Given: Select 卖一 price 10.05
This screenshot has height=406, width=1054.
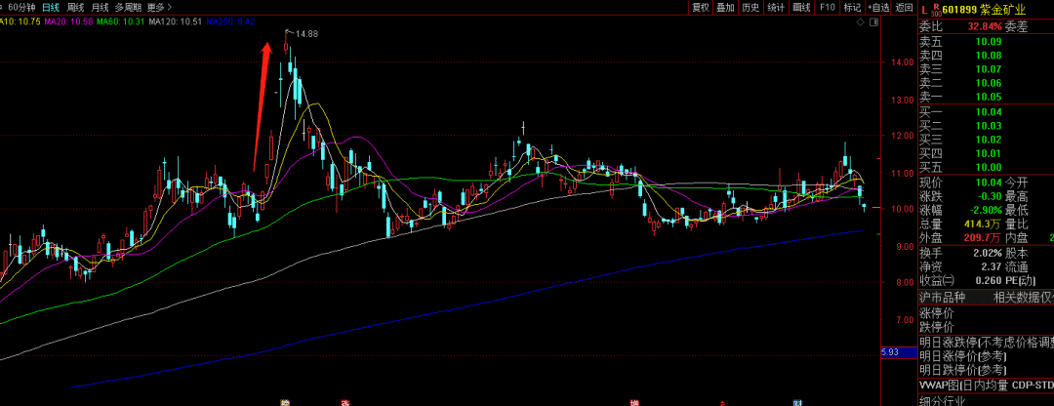Looking at the screenshot, I should [988, 98].
